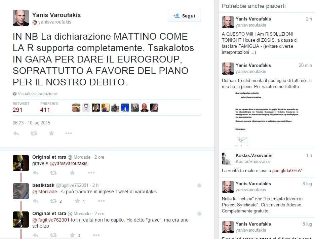Open the 411 preferiti list
The image size is (315, 239).
pyautogui.click(x=45, y=110)
